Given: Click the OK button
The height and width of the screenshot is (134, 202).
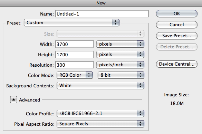Looking at the screenshot, I should 177,14.
